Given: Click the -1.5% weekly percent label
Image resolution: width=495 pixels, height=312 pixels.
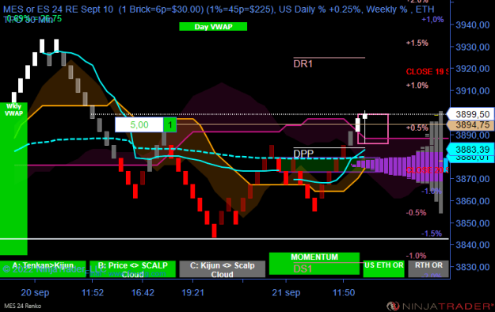Looking at the screenshot, I should (432, 234).
